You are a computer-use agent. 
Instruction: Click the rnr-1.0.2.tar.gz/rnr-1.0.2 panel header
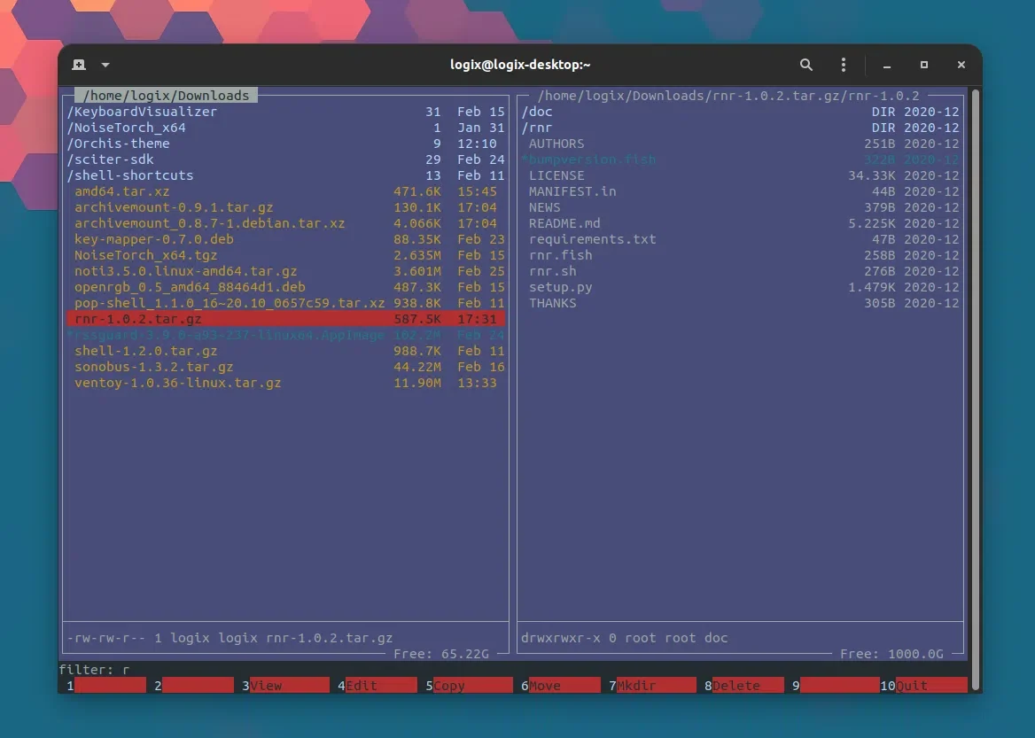(x=728, y=96)
